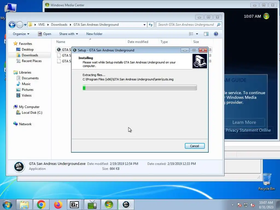Image resolution: width=280 pixels, height=210 pixels.
Task: Sort by Type column header
Action: [164, 42]
